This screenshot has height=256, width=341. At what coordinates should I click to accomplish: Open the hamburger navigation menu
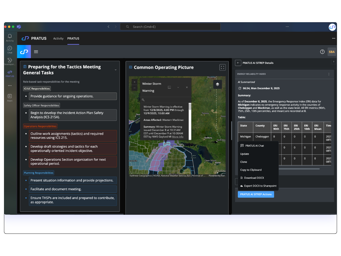tap(36, 52)
